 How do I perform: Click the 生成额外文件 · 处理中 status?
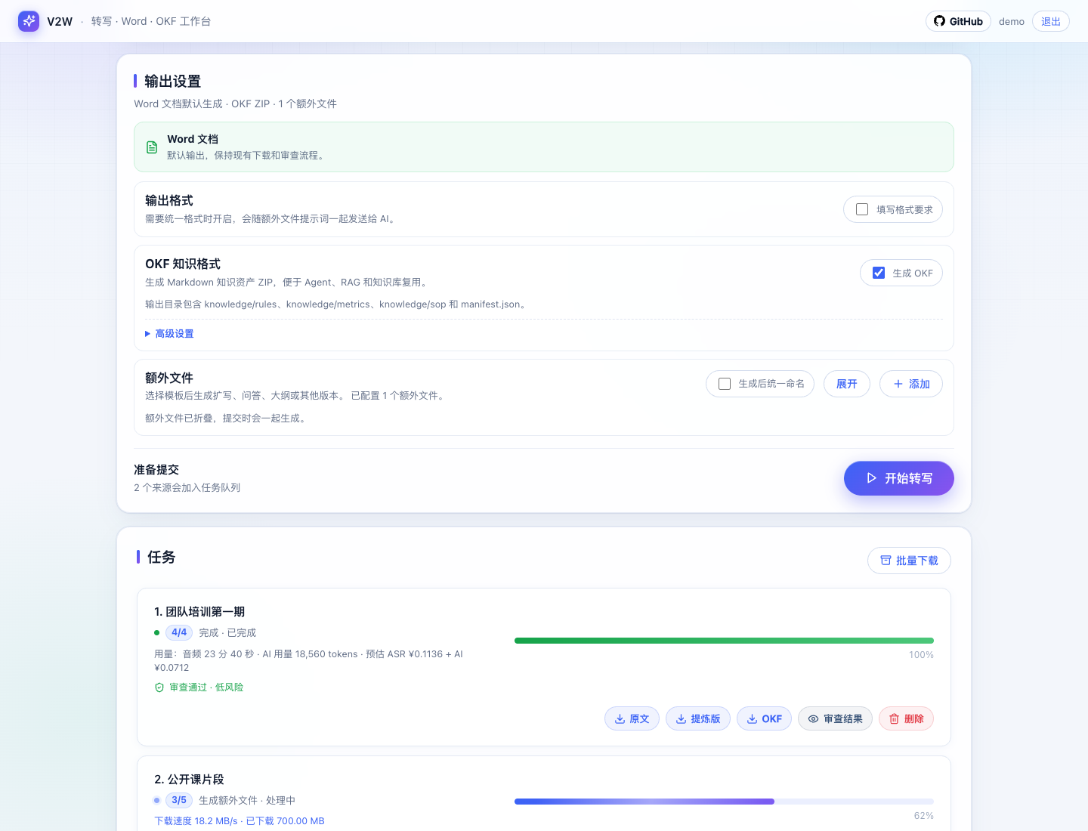pyautogui.click(x=247, y=801)
